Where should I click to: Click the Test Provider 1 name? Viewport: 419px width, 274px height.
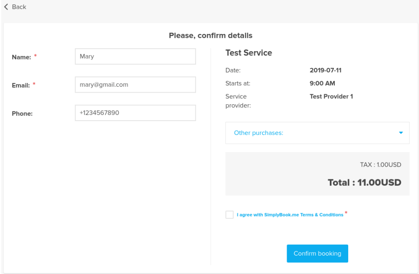pyautogui.click(x=331, y=96)
